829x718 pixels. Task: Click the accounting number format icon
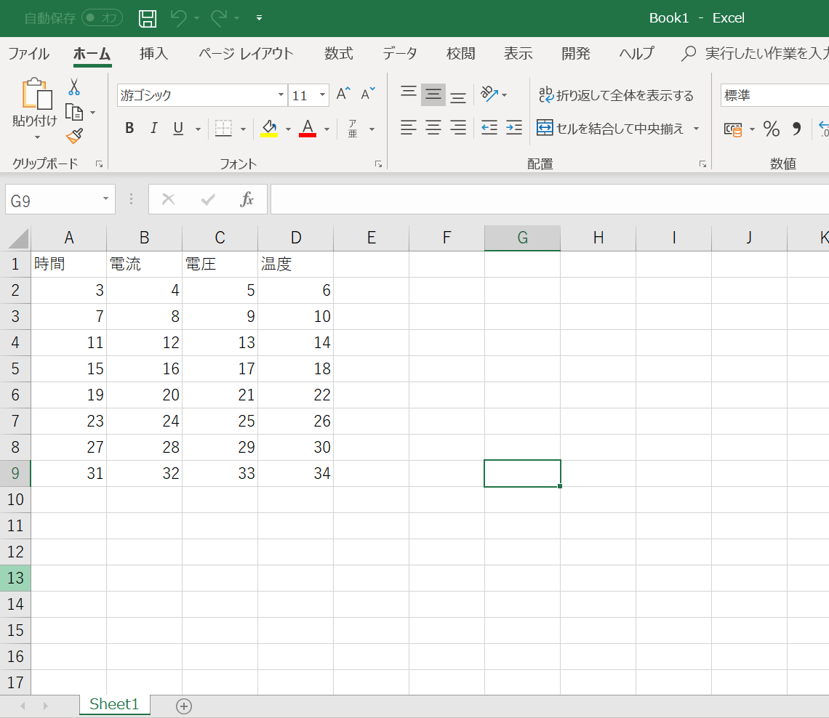733,129
